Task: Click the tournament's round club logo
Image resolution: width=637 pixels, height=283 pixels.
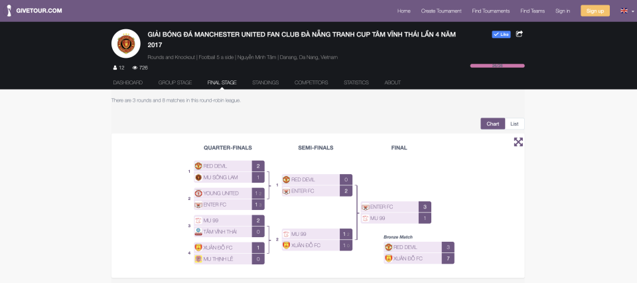Action: tap(125, 44)
